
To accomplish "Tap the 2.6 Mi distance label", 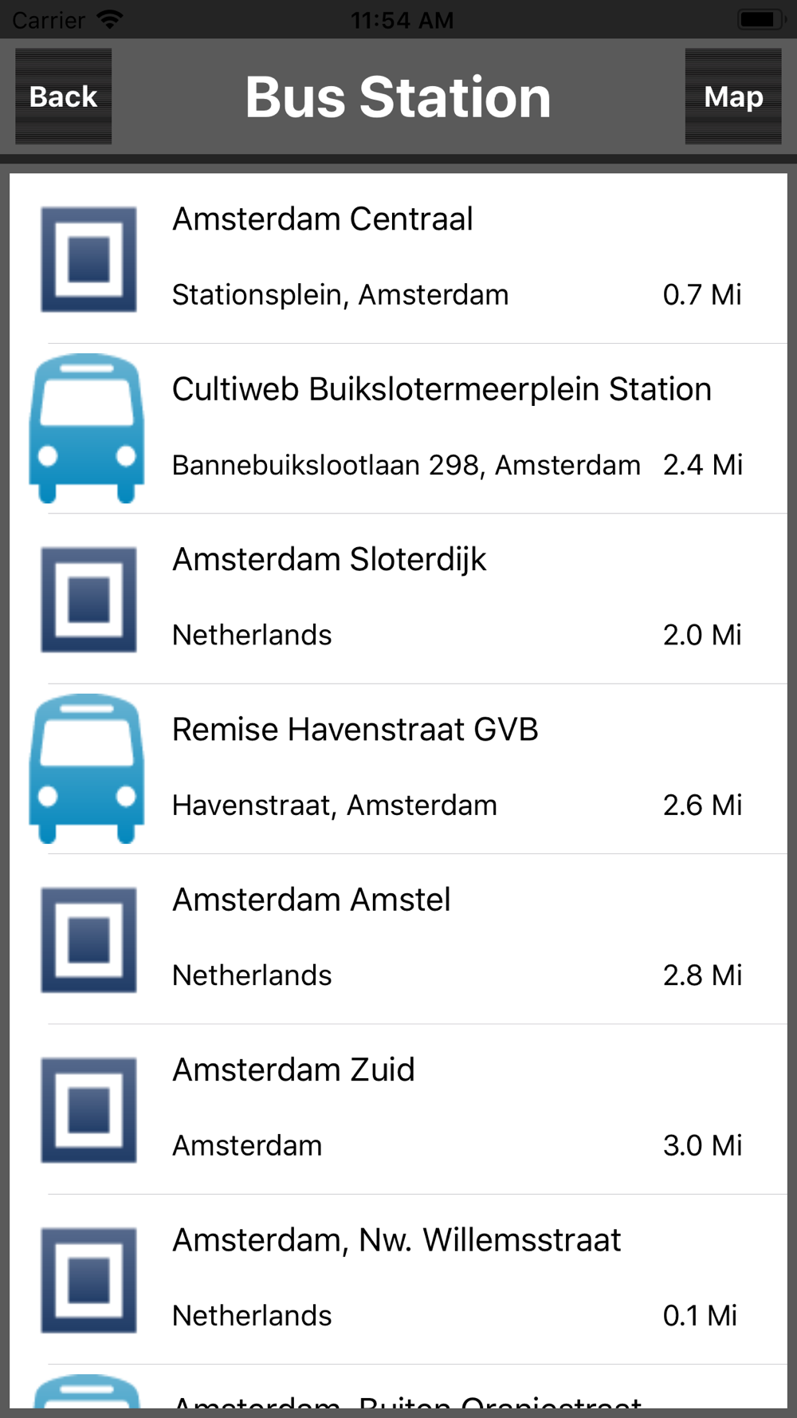I will [702, 806].
